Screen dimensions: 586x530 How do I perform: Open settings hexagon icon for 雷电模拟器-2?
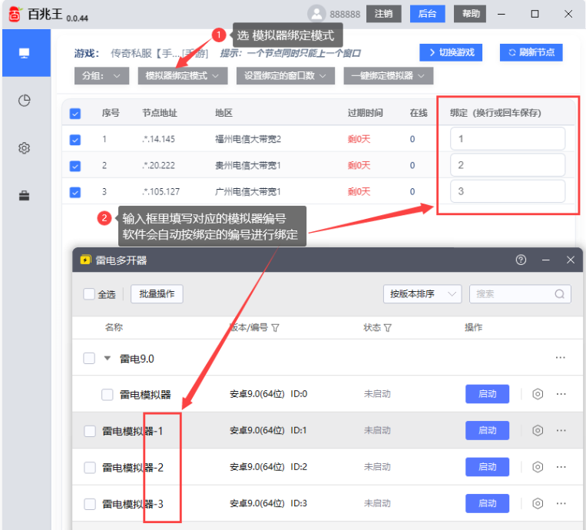coord(538,467)
